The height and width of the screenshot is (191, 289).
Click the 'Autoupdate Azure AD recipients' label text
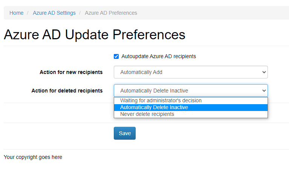(x=158, y=56)
